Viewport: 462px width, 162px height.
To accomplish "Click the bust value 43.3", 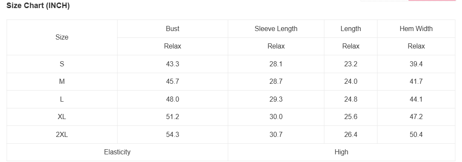I will tap(173, 64).
